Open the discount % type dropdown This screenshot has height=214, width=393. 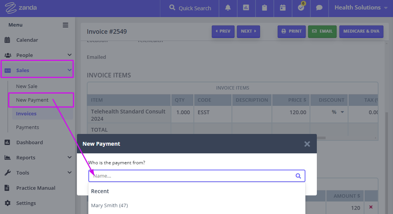tap(342, 112)
